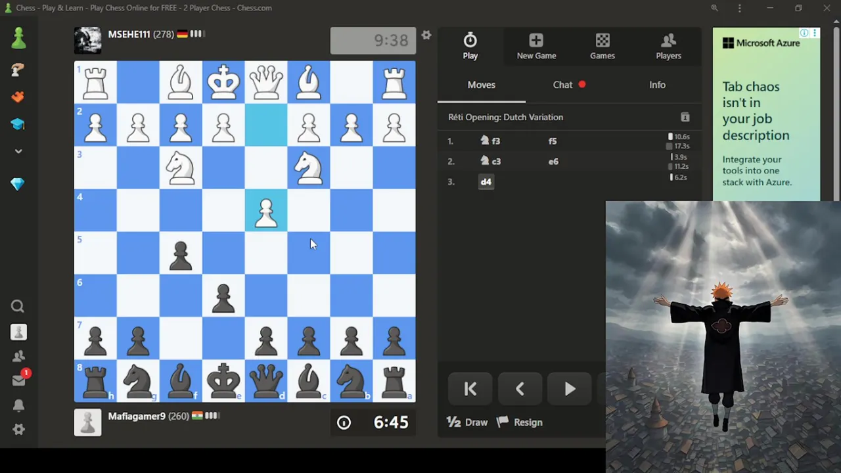Viewport: 841px width, 473px height.
Task: Select the Play stopwatch tab
Action: (470, 46)
